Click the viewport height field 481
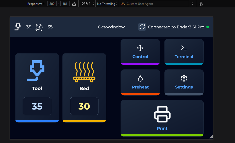 (x=65, y=4)
